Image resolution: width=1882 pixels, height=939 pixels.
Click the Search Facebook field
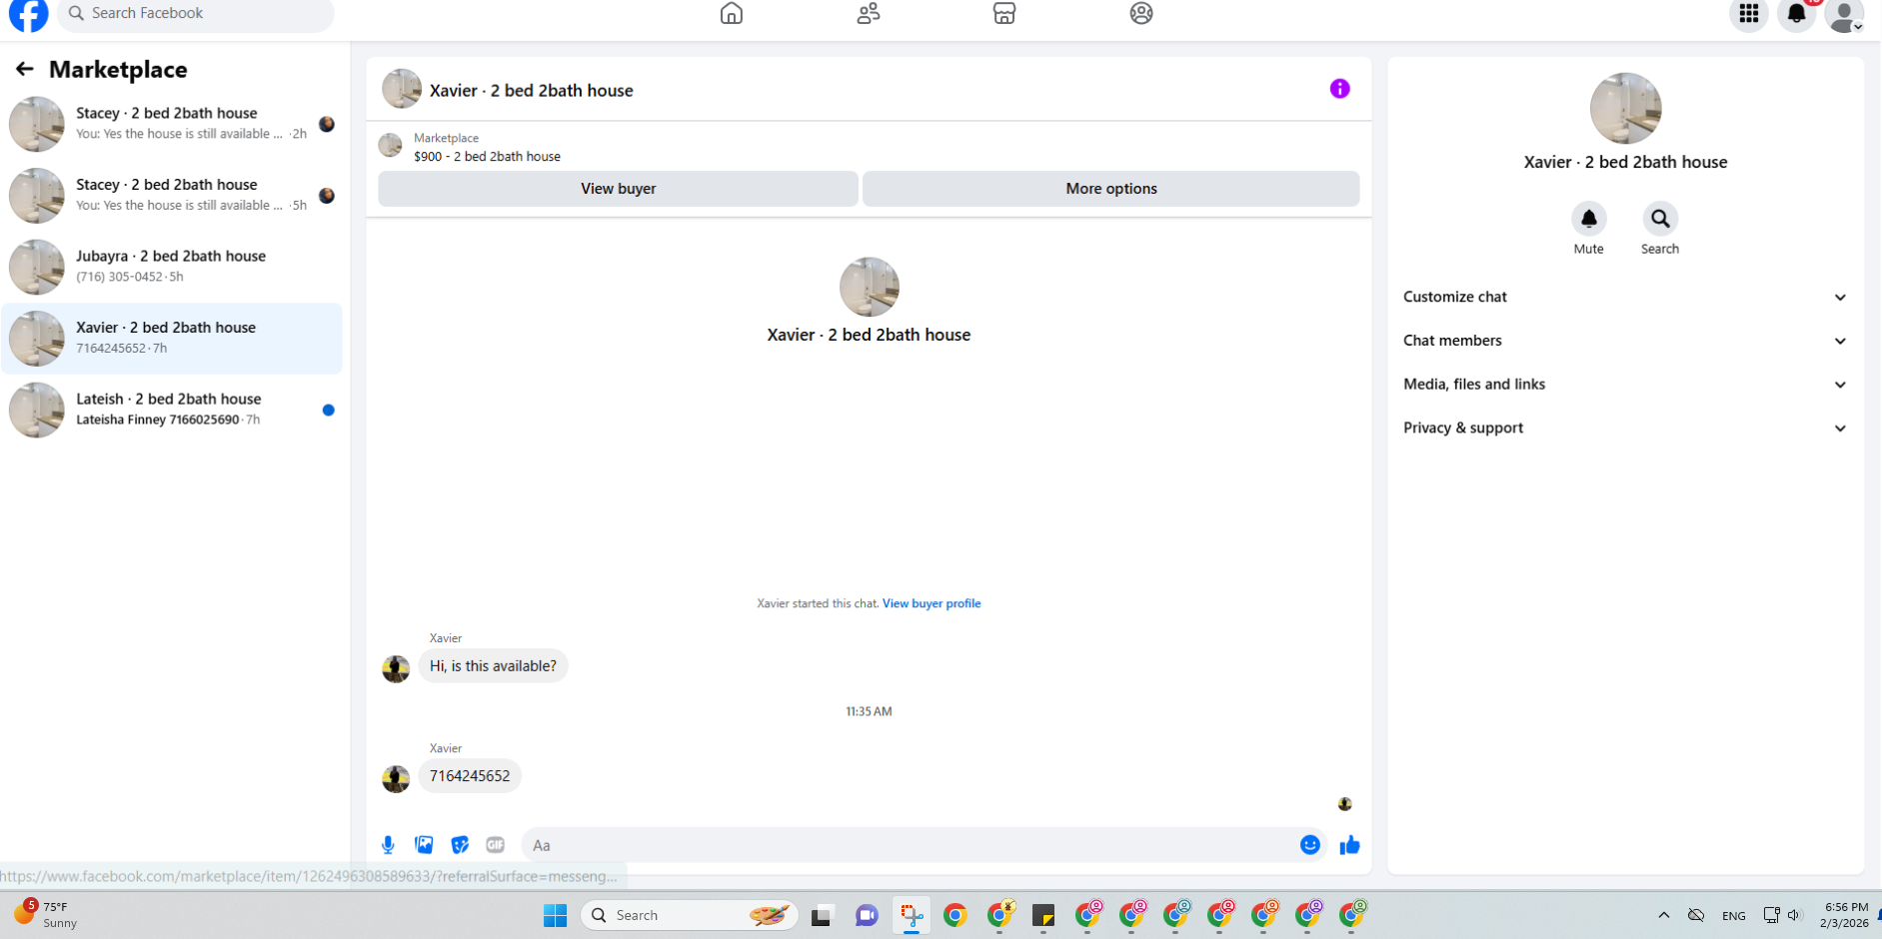196,14
